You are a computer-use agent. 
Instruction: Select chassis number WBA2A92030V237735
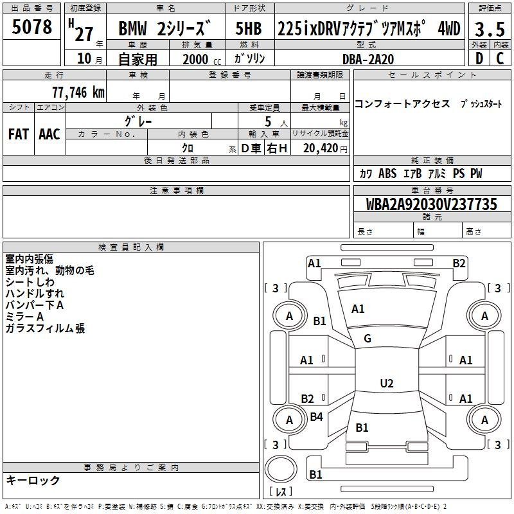tap(432, 204)
